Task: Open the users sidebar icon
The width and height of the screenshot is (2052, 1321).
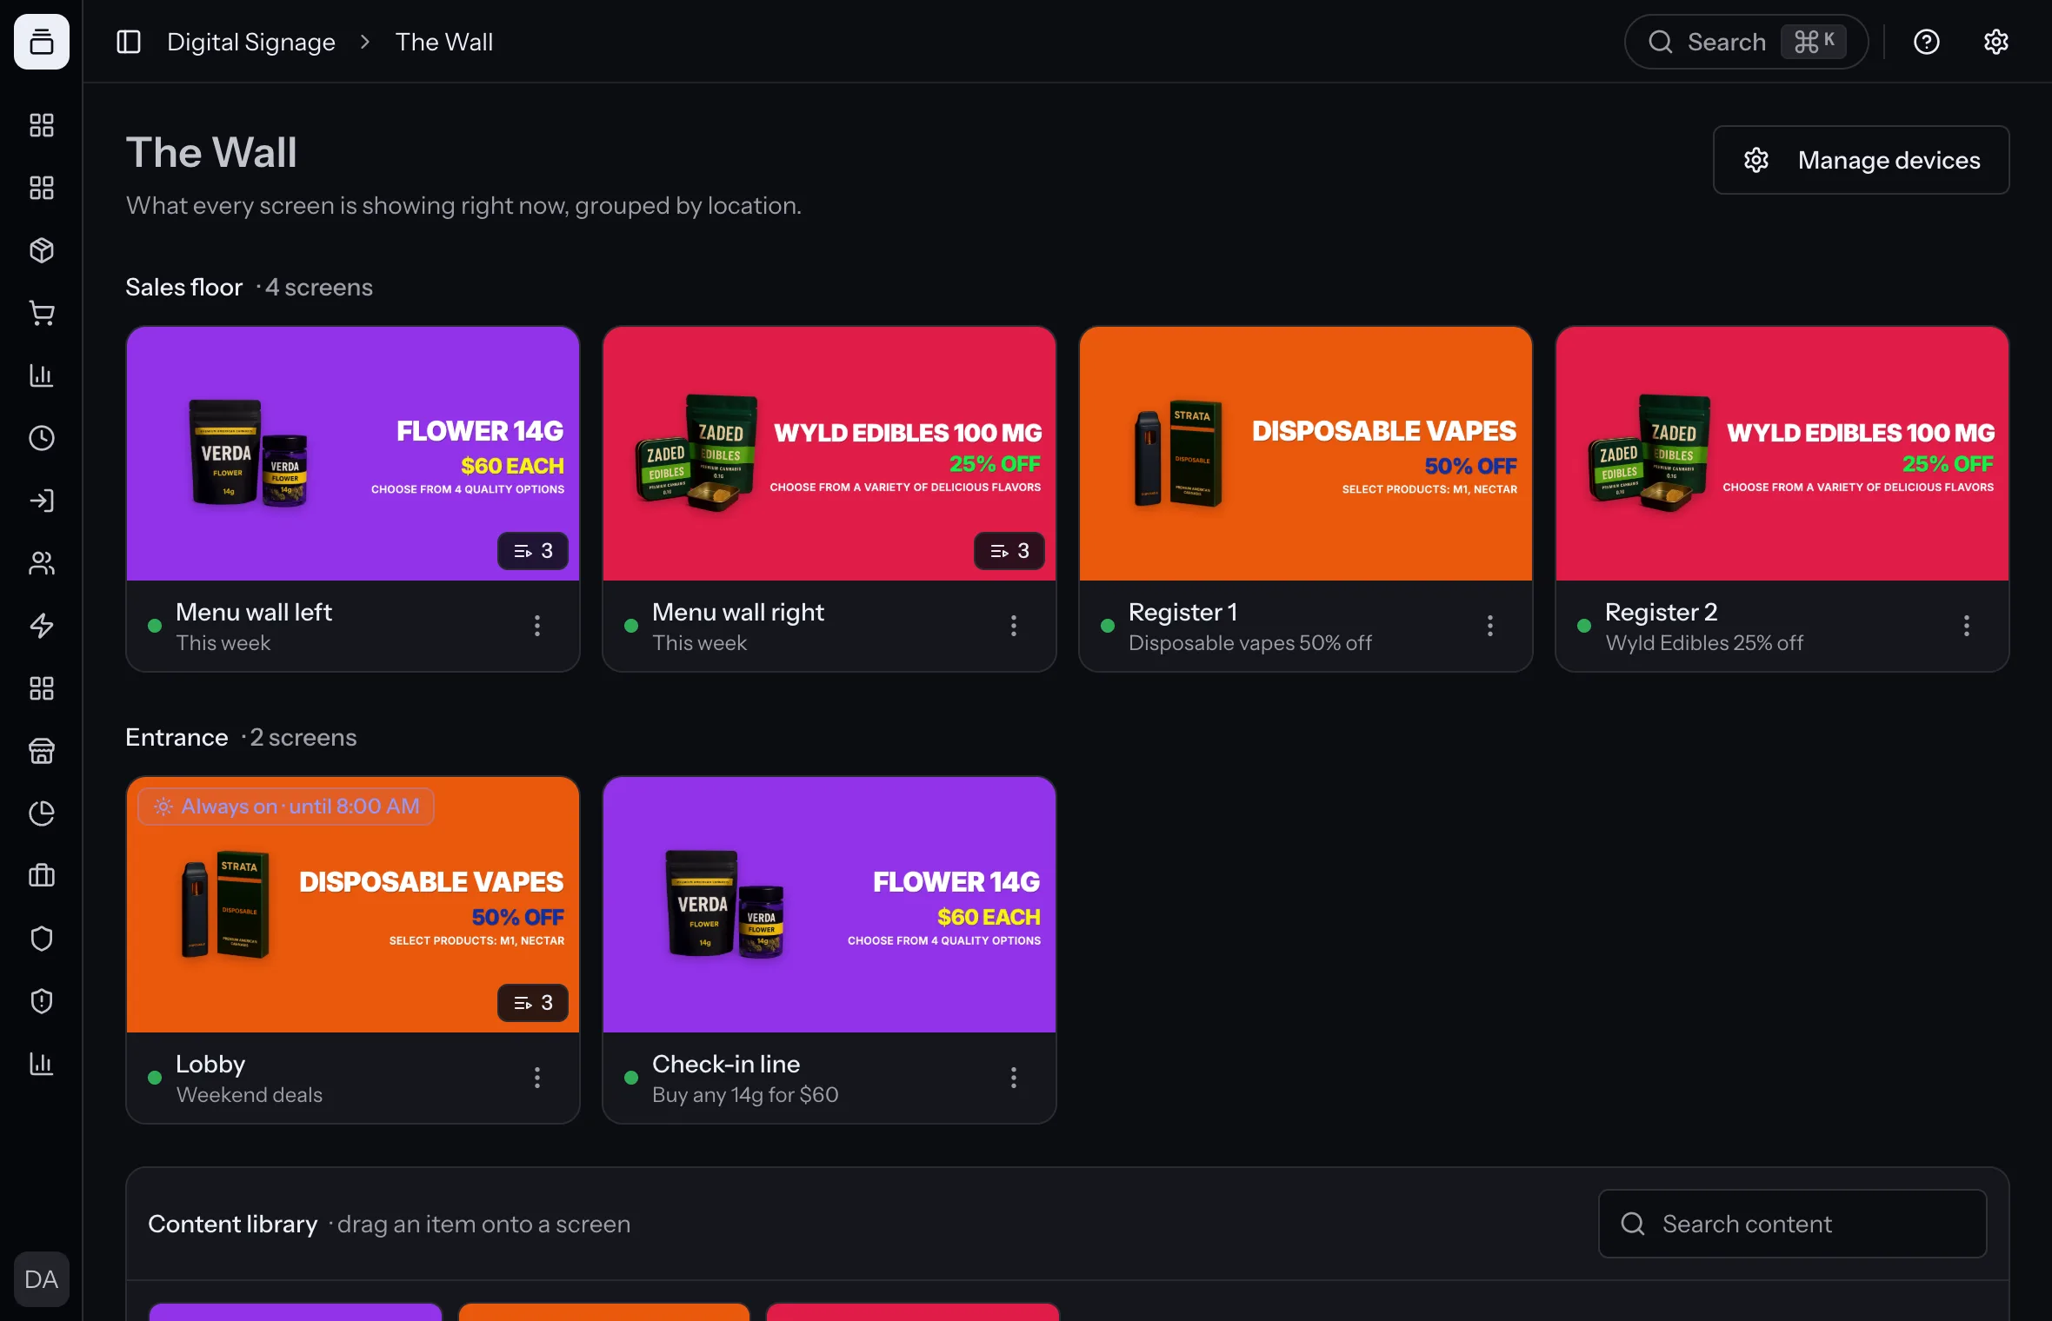Action: (x=42, y=563)
